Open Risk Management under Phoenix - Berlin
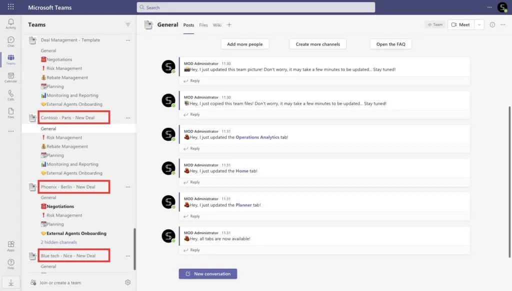The width and height of the screenshot is (512, 291). 61,215
